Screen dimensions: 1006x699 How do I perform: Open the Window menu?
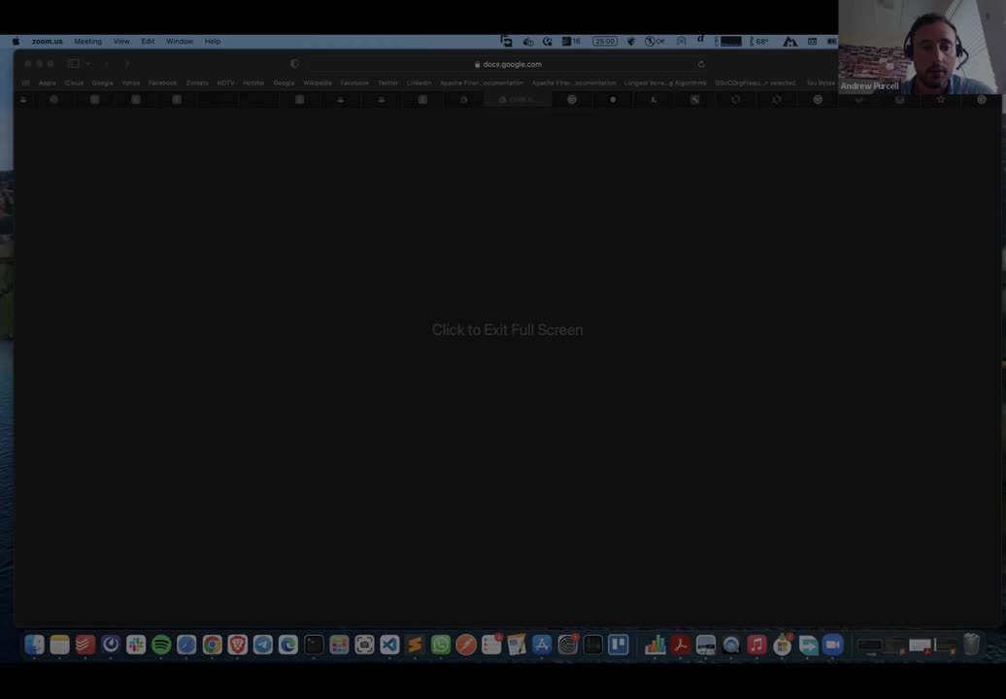(x=180, y=42)
